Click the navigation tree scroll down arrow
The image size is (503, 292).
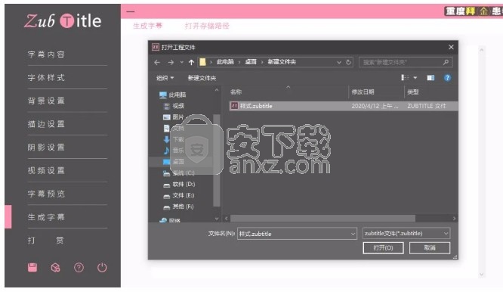pos(217,219)
